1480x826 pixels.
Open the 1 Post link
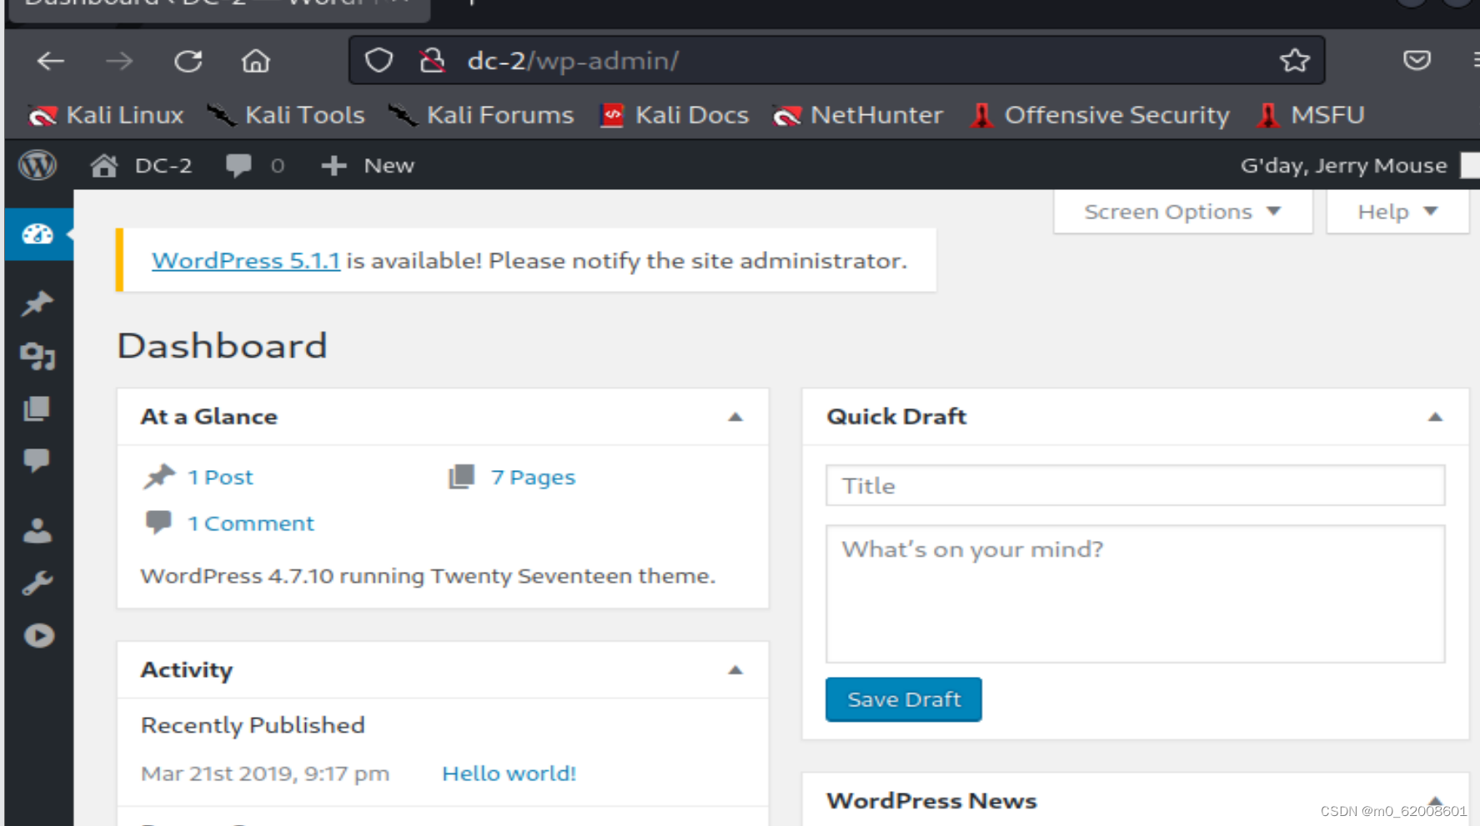point(220,477)
